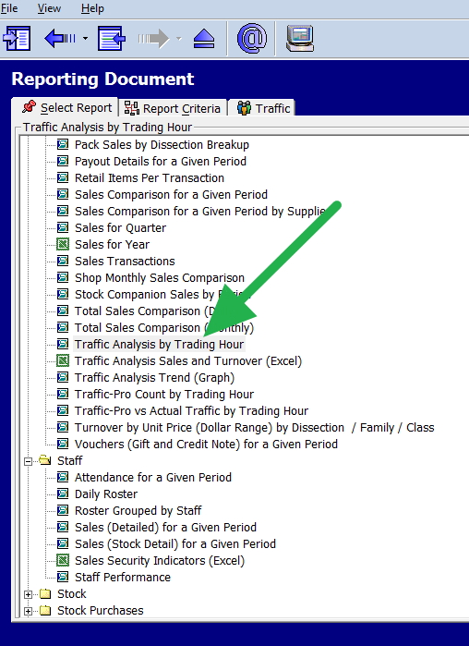Image resolution: width=469 pixels, height=646 pixels.
Task: Switch to the Traffic tab
Action: coord(262,108)
